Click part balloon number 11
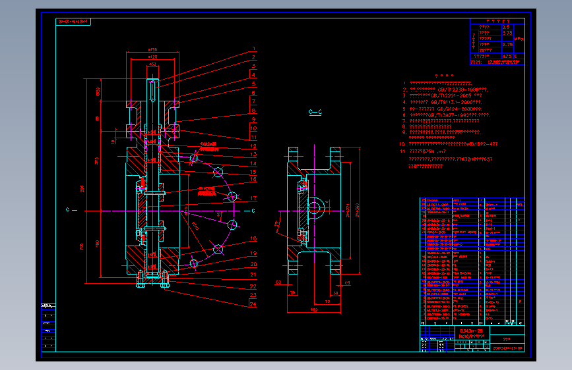The image size is (572, 370). tap(253, 138)
